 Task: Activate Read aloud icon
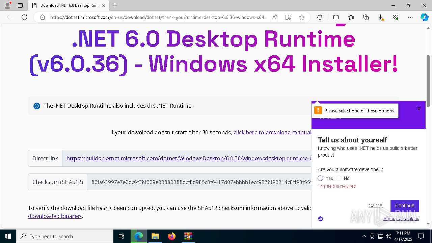pos(275,17)
